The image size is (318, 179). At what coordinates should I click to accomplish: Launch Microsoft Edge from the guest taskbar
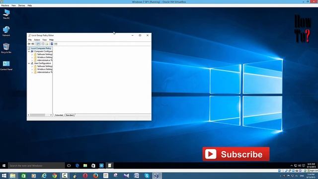(77, 166)
